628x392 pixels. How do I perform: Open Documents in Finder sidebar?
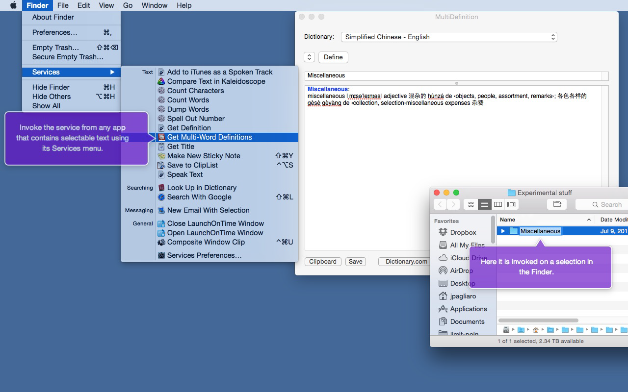[467, 321]
